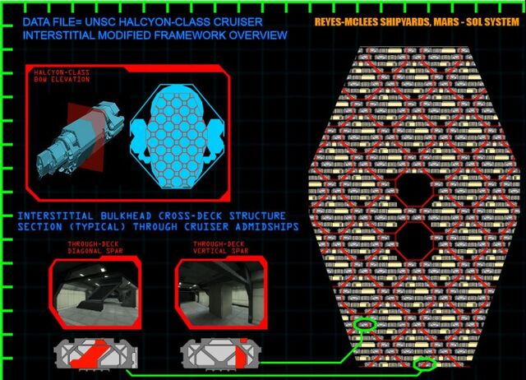This screenshot has height=380, width=526.
Task: Click the 'HALCYON-CLASS BOW ELEVATION' label
Action: pos(62,76)
